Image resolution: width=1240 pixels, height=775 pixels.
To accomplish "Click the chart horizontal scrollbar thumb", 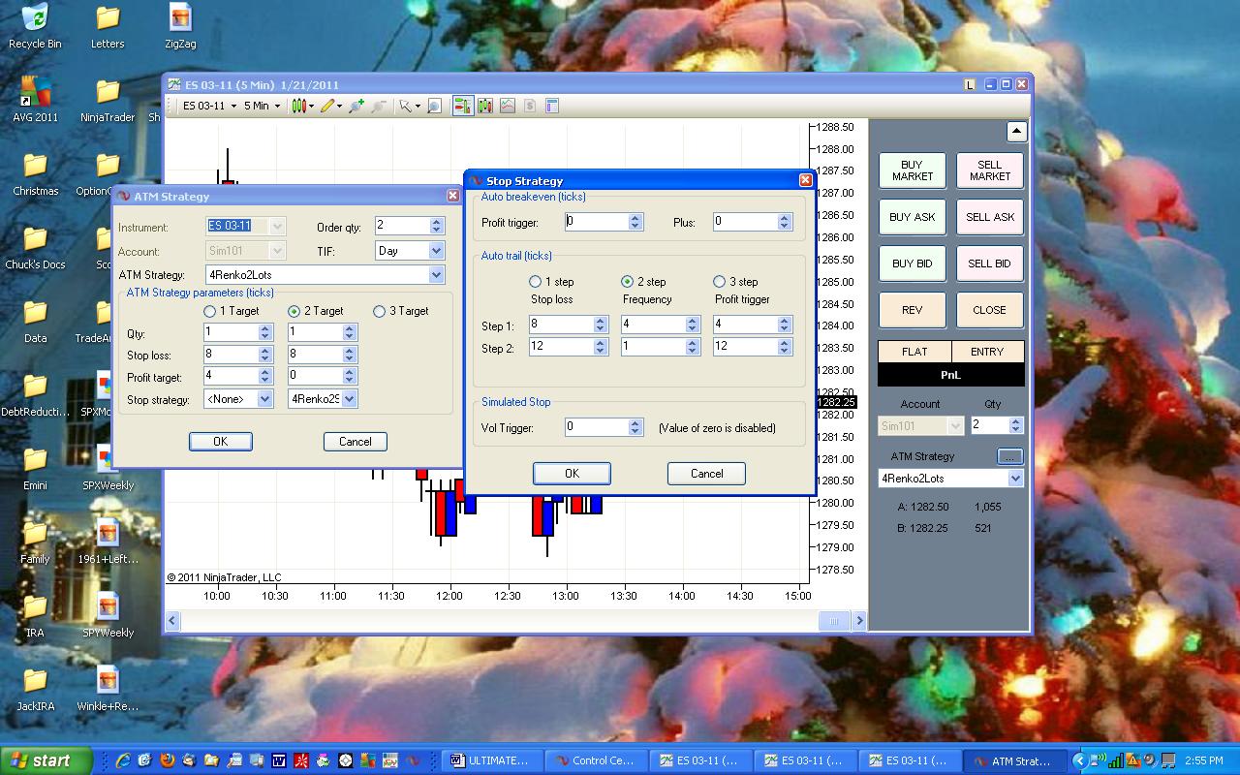I will [833, 621].
